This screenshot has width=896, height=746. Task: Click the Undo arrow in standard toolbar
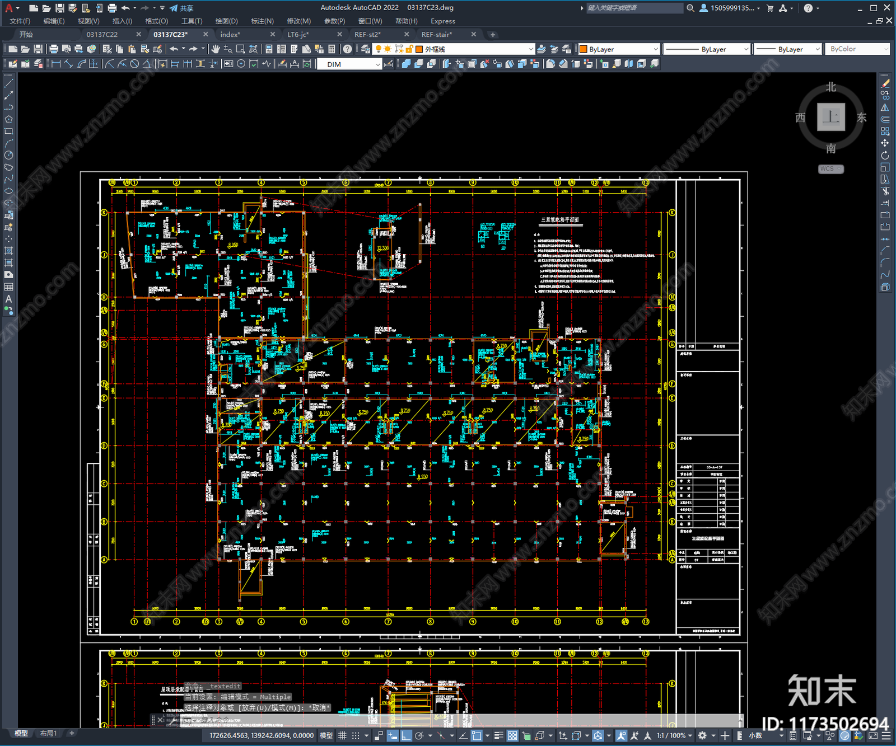174,49
